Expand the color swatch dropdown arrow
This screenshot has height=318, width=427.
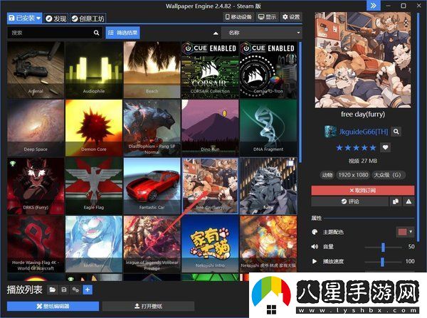pyautogui.click(x=411, y=232)
